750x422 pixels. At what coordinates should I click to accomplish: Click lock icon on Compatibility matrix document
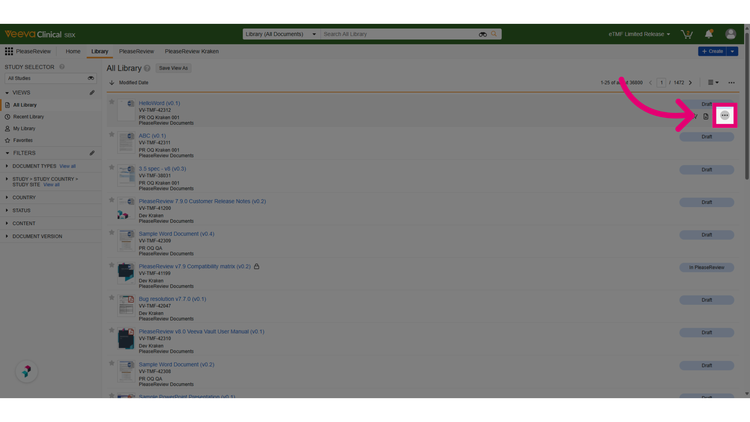pos(257,266)
